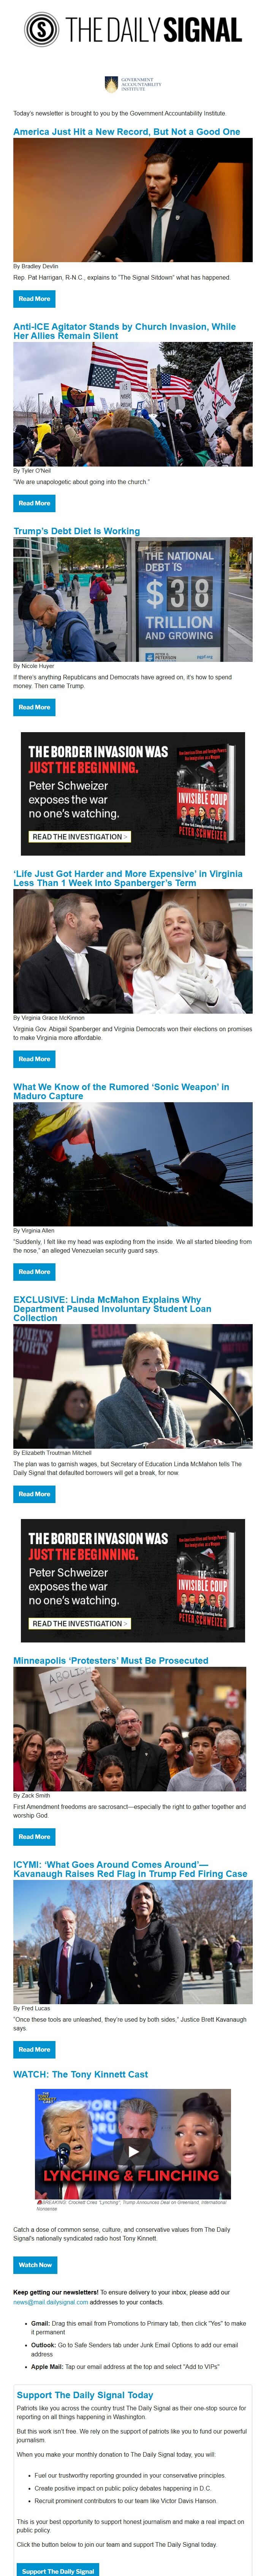Image resolution: width=266 pixels, height=2576 pixels.
Task: Open the Anti-ICE Agitator article headline
Action: (125, 331)
